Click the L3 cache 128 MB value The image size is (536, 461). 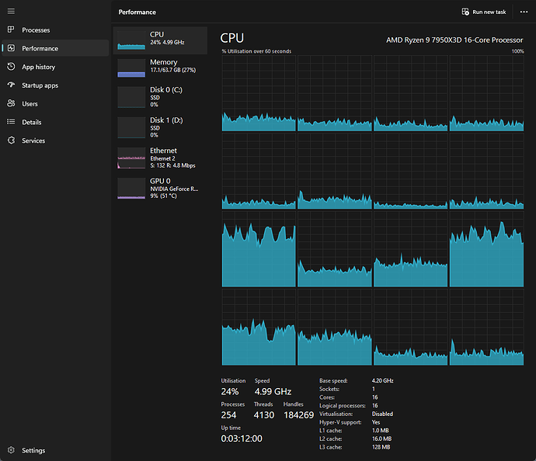[381, 447]
